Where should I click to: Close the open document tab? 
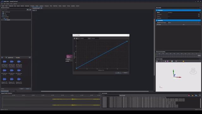coord(41,8)
